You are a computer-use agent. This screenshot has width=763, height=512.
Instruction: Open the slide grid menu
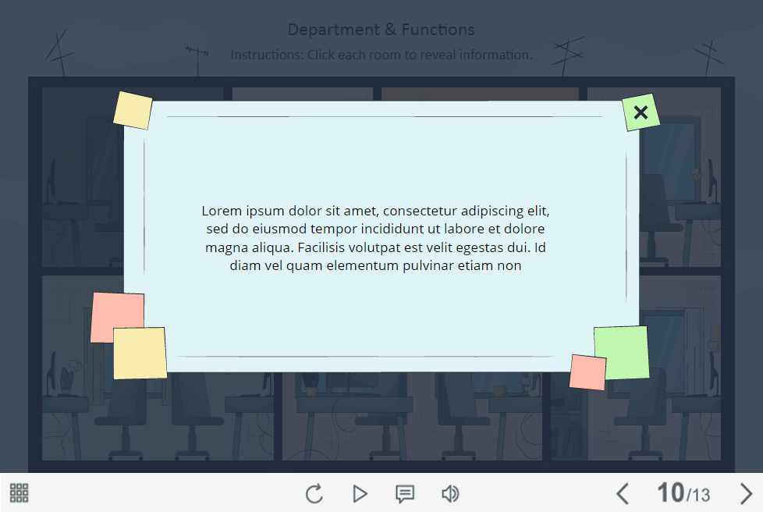click(20, 492)
